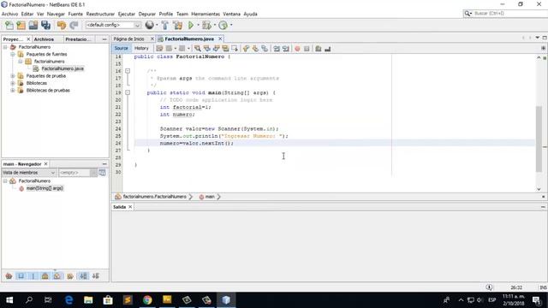Screen dimensions: 548x308
Task: Select the Source view button
Action: [122, 48]
